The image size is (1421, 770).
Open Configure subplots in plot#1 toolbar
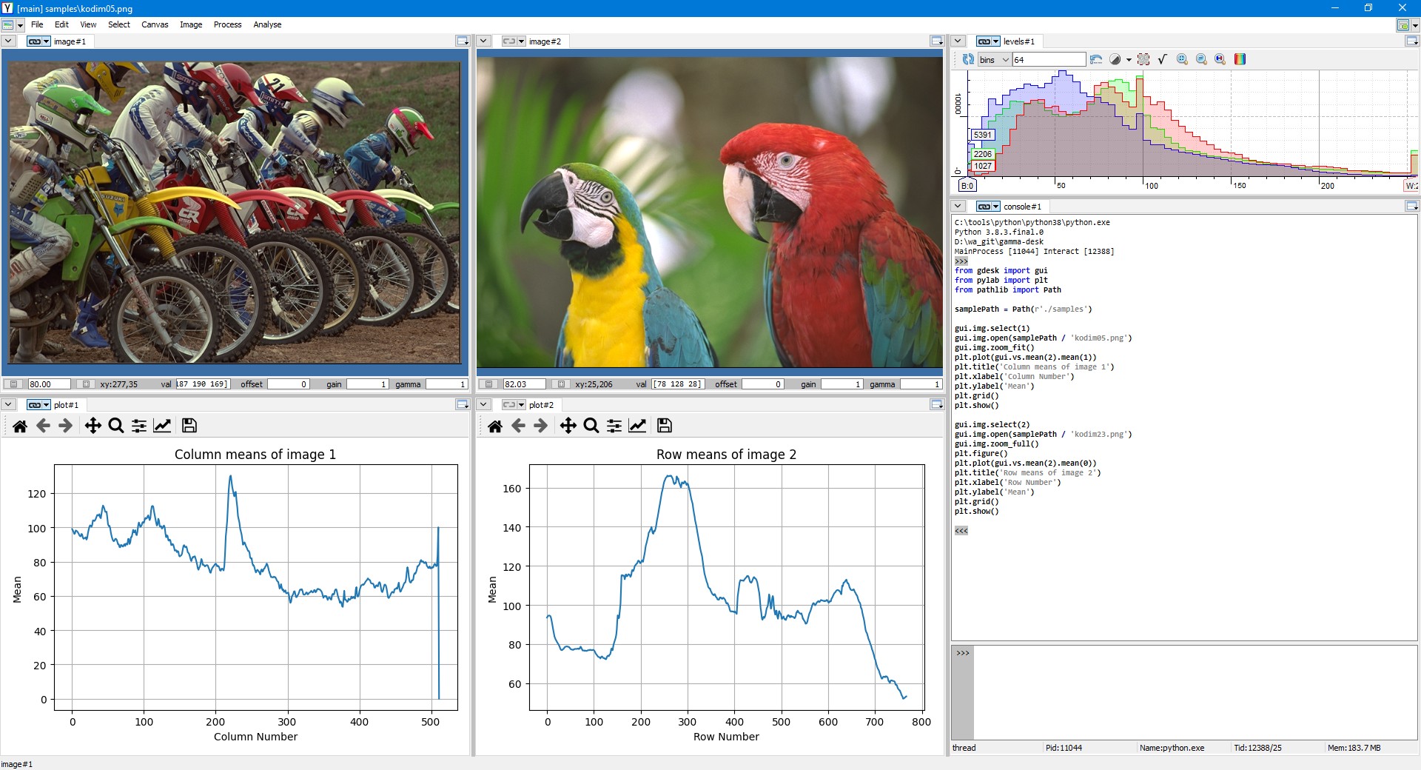(139, 426)
